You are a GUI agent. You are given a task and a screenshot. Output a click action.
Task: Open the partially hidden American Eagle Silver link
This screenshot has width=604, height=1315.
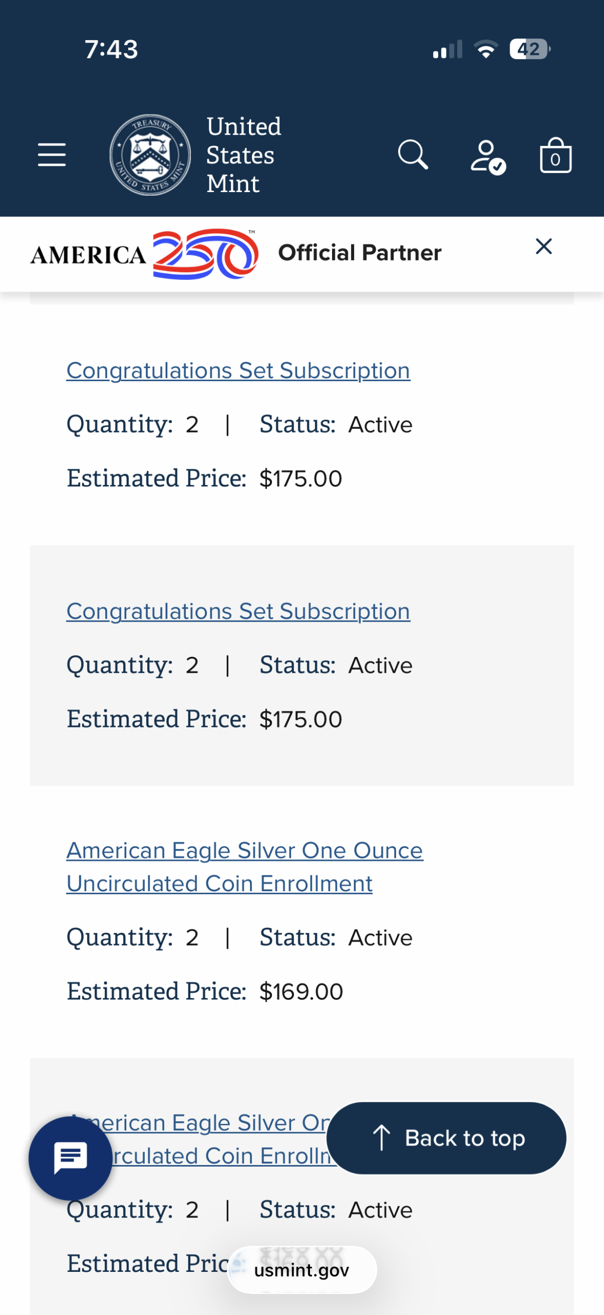(205, 1123)
